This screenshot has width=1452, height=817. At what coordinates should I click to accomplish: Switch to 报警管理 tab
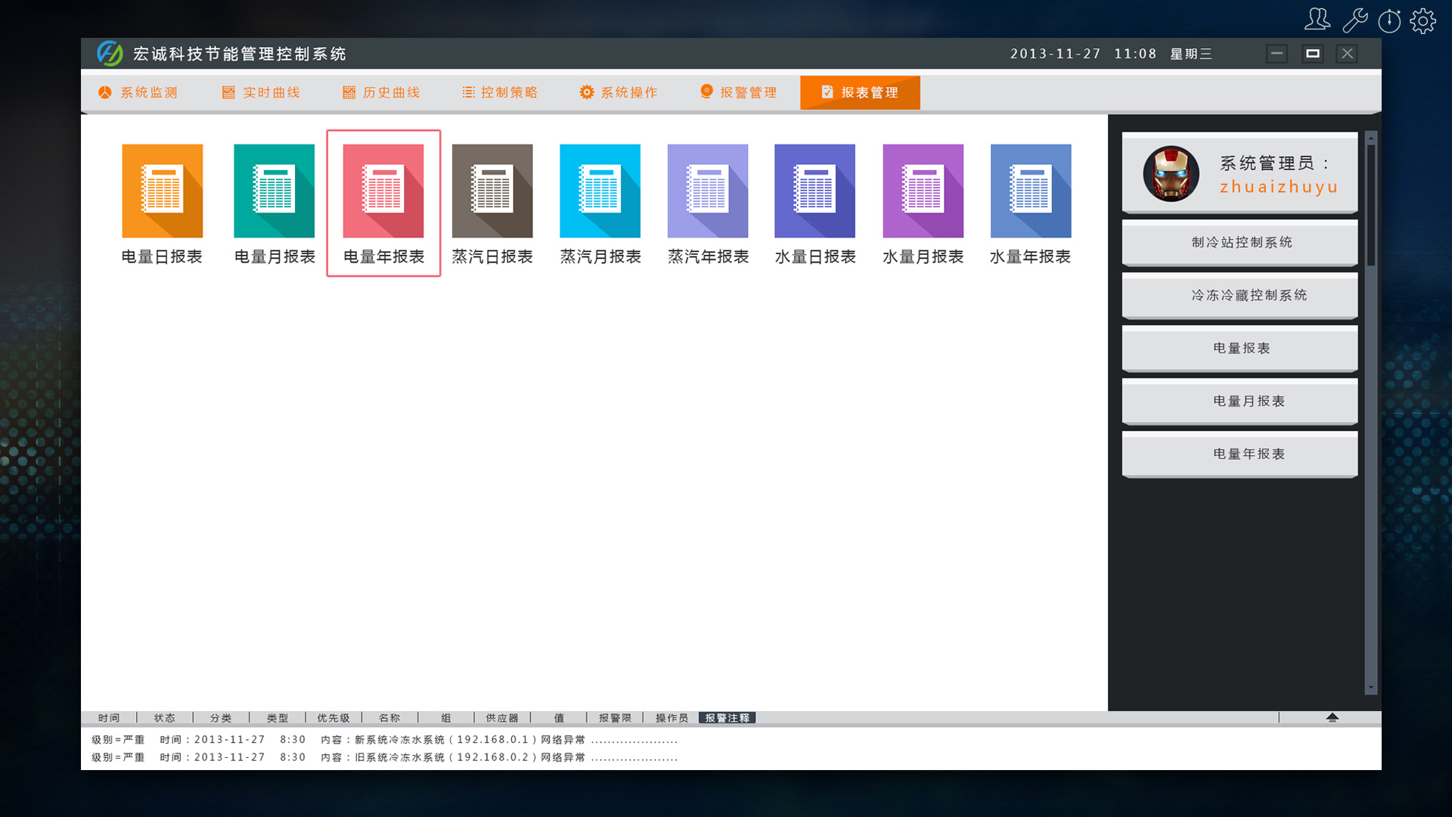(x=738, y=92)
